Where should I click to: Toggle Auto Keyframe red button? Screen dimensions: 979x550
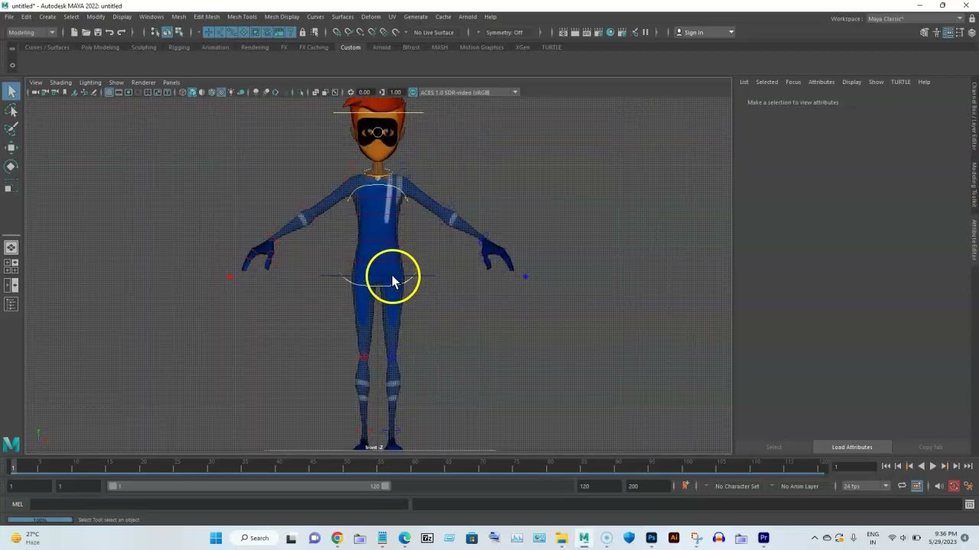point(954,486)
